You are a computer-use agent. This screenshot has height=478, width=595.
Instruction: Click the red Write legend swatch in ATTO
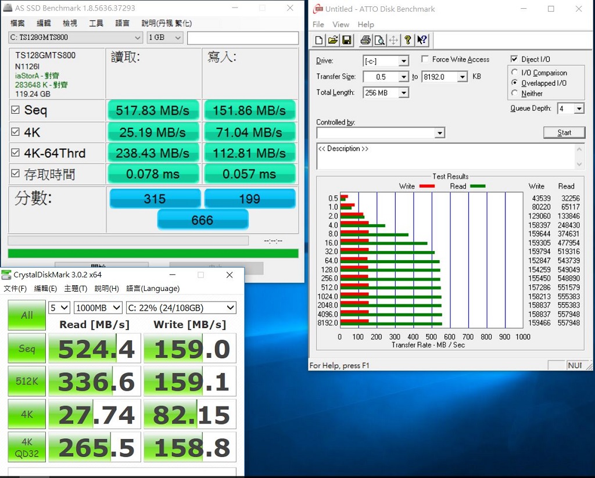point(427,186)
